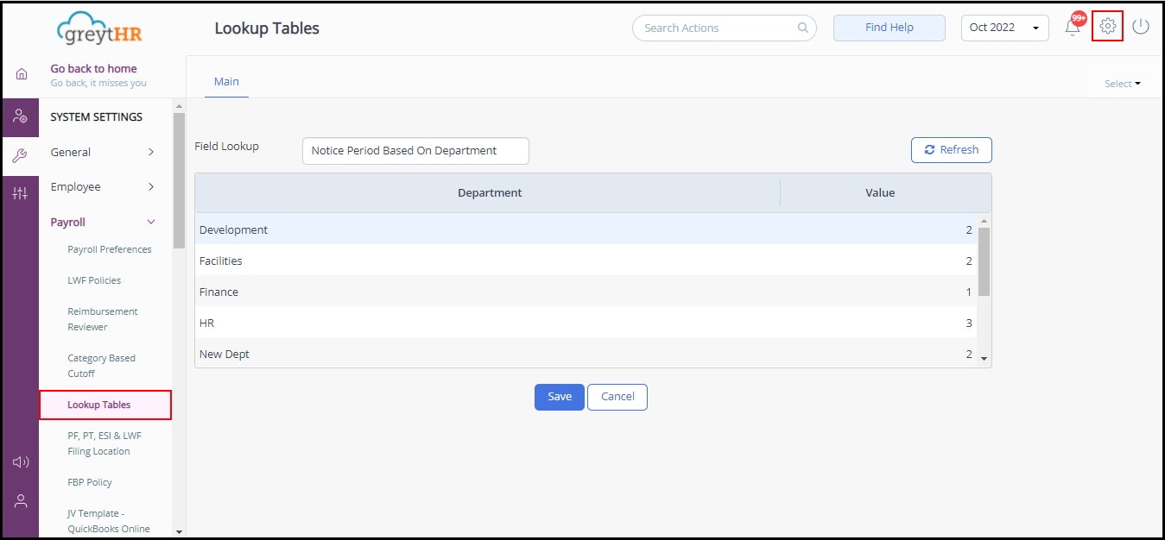1165x540 pixels.
Task: Click the table's vertical scrollbar thumb
Action: [984, 262]
